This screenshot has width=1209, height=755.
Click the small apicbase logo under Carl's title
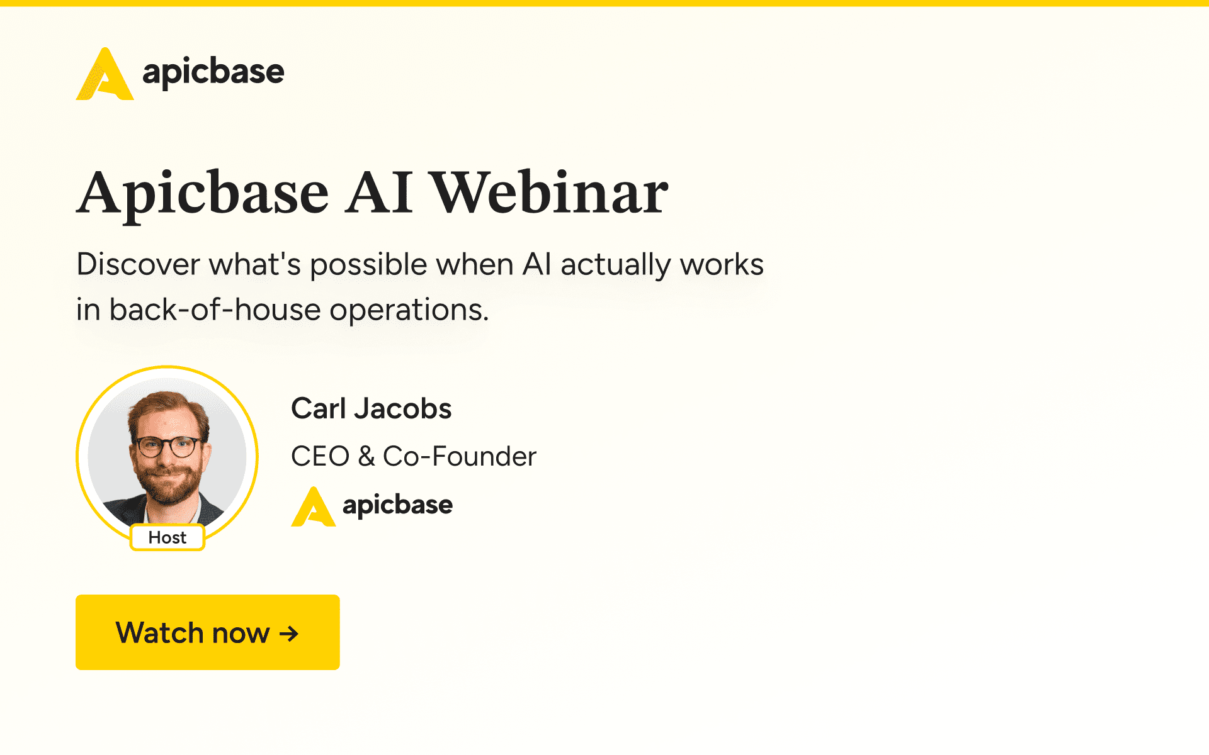click(x=373, y=504)
